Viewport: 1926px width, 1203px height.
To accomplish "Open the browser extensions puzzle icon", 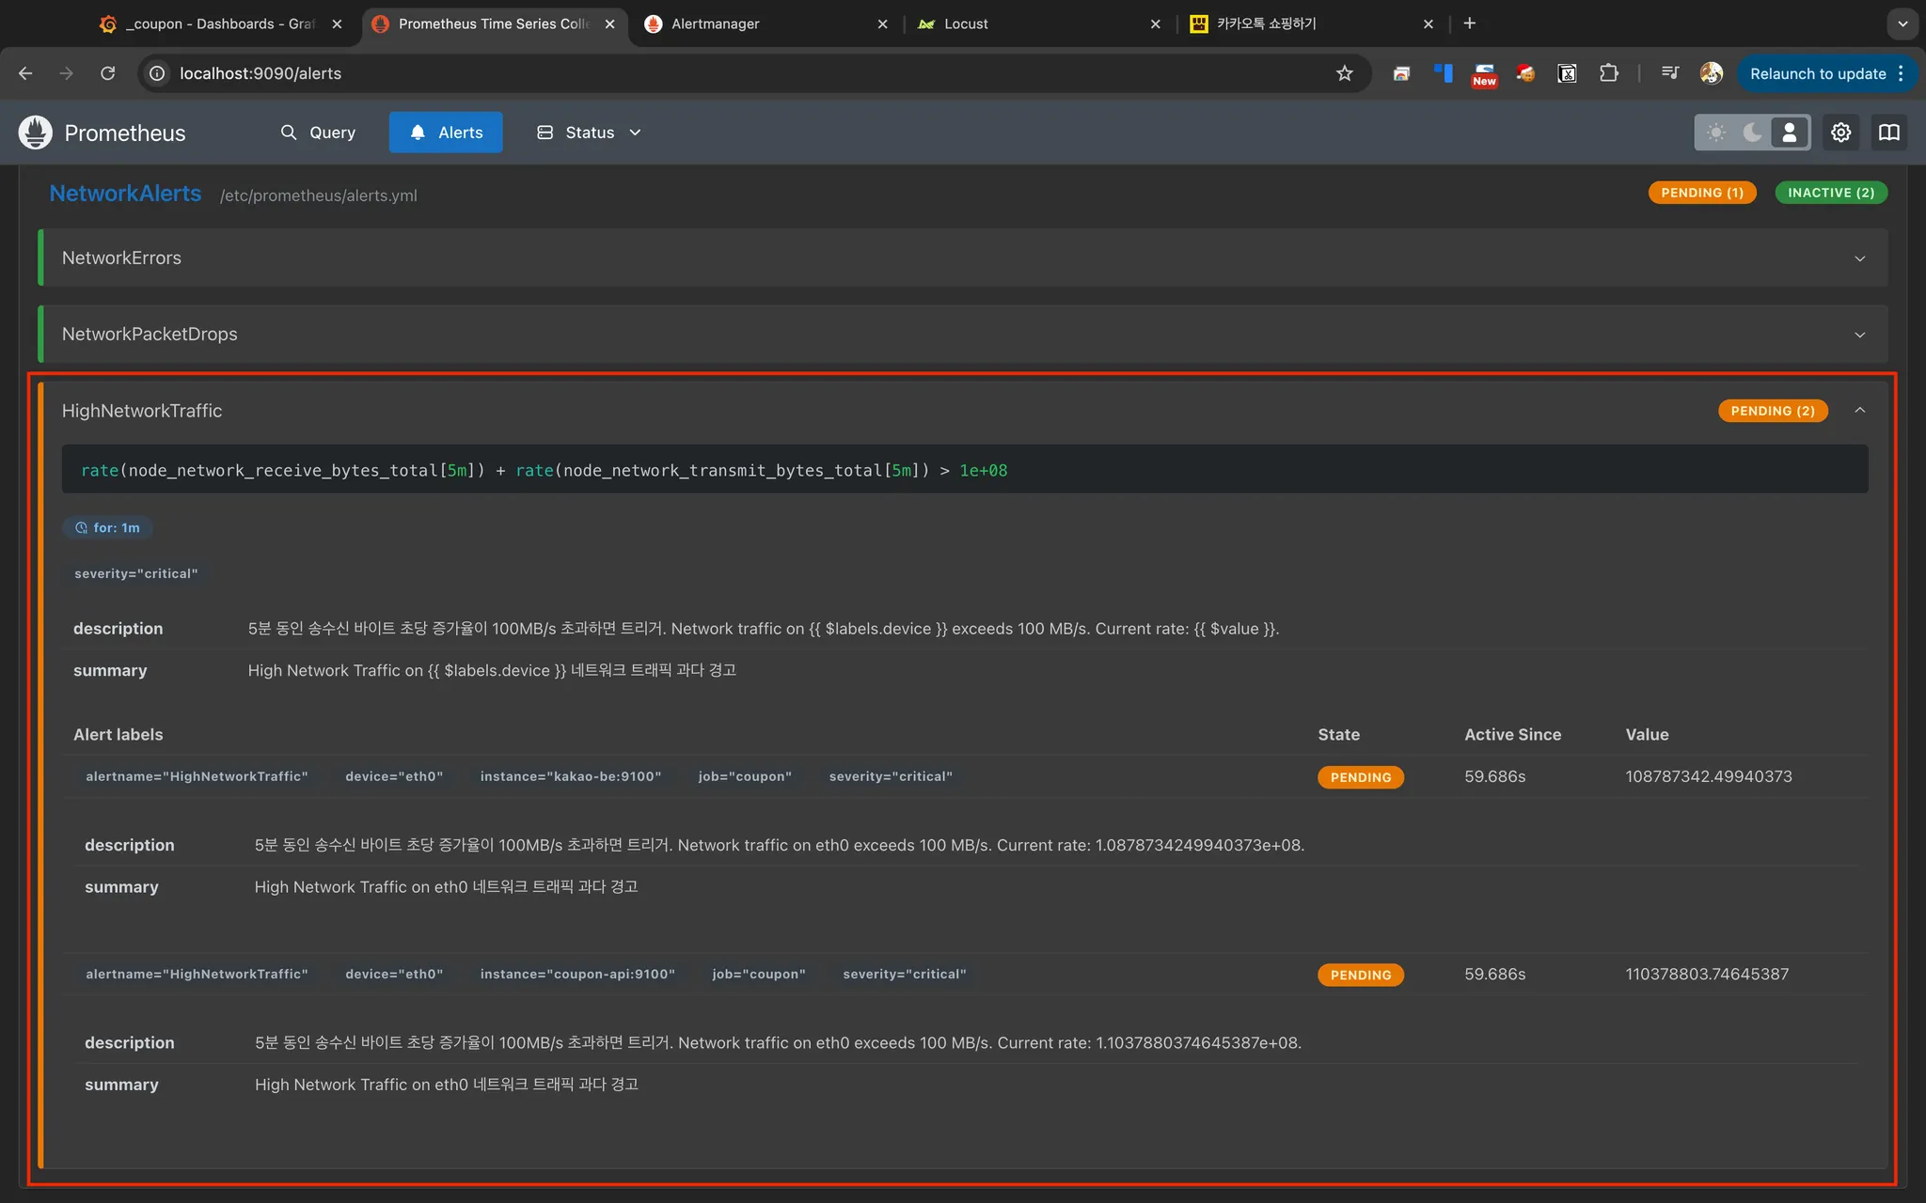I will coord(1608,73).
